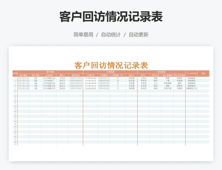Select the 下一步计划 header cell
The height and width of the screenshot is (170, 222).
click(x=191, y=74)
